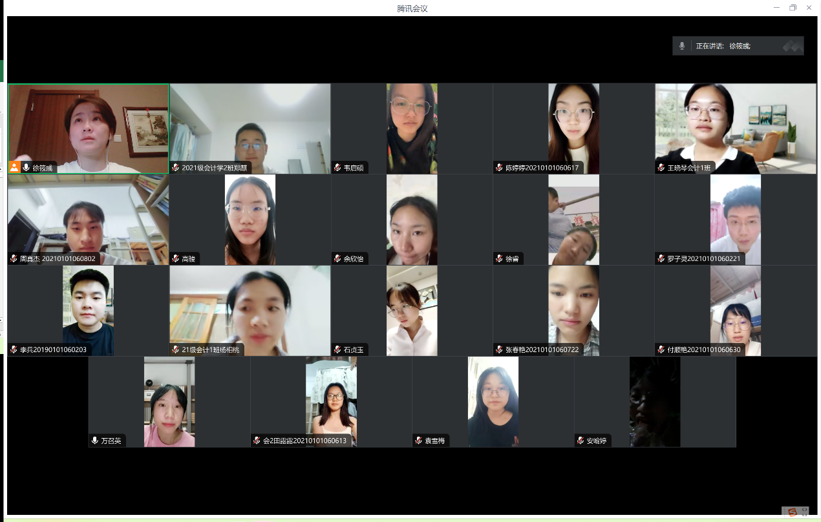The height and width of the screenshot is (522, 821).
Task: Restore down the 腾讯会议 window
Action: [793, 8]
